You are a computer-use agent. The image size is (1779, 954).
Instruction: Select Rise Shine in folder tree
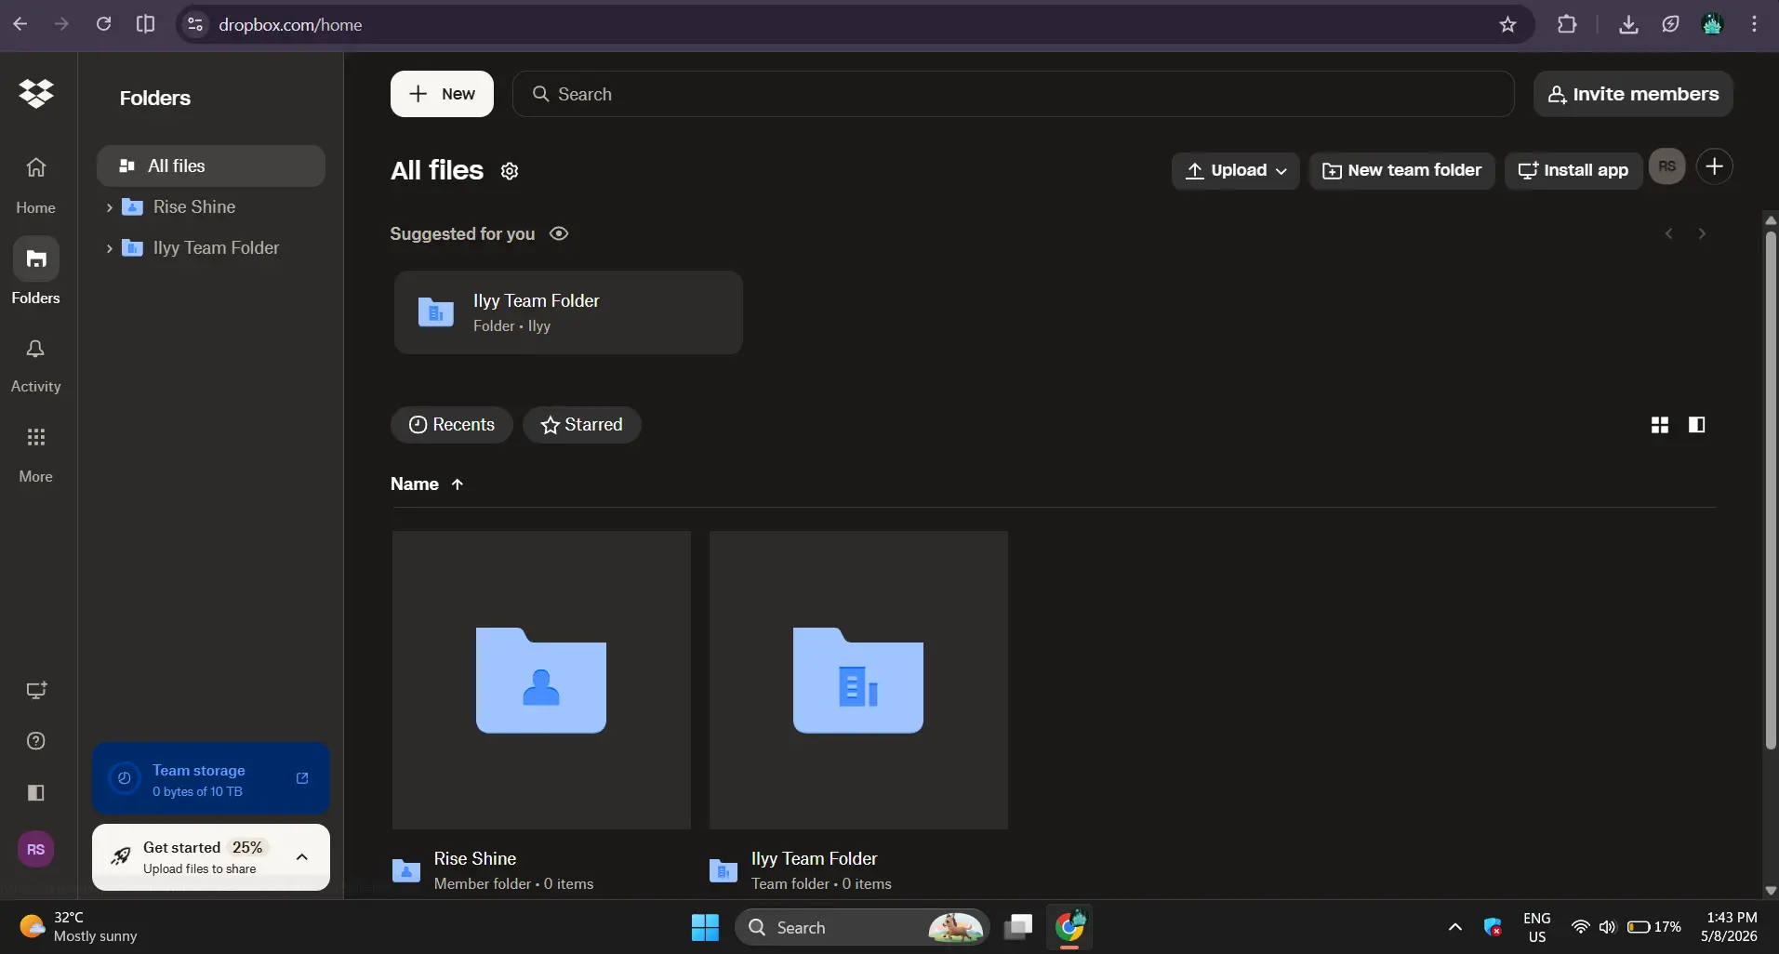coord(194,207)
